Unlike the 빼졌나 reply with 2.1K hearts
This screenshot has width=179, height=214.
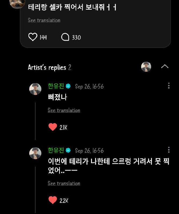53,127
